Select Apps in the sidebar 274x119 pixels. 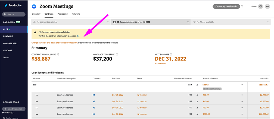(14, 29)
